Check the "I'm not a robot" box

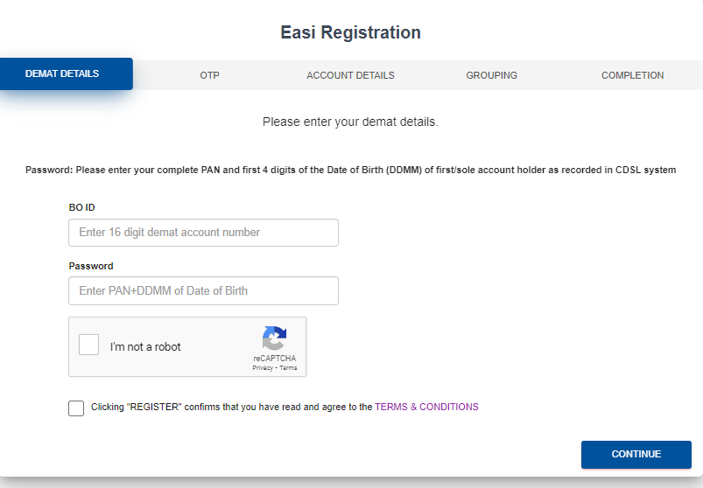tap(89, 345)
